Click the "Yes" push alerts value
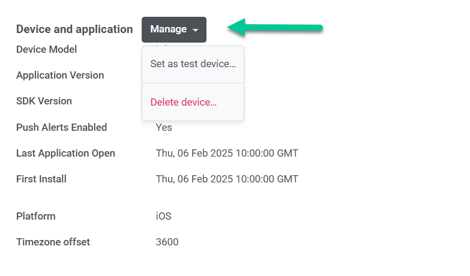This screenshot has width=470, height=276. click(164, 127)
